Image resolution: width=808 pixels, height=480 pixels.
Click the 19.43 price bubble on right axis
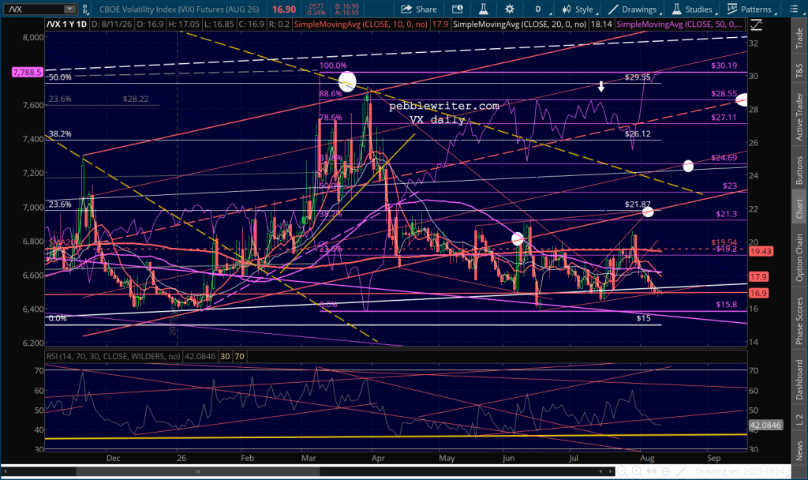(761, 251)
